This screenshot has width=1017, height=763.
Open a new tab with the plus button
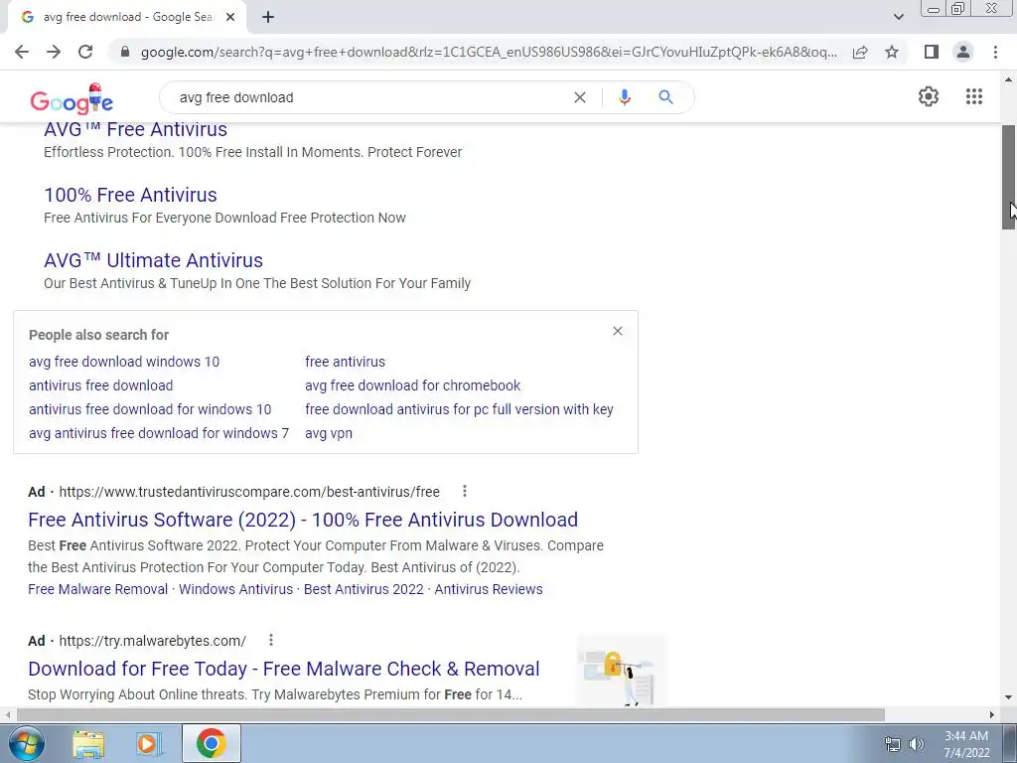click(268, 17)
